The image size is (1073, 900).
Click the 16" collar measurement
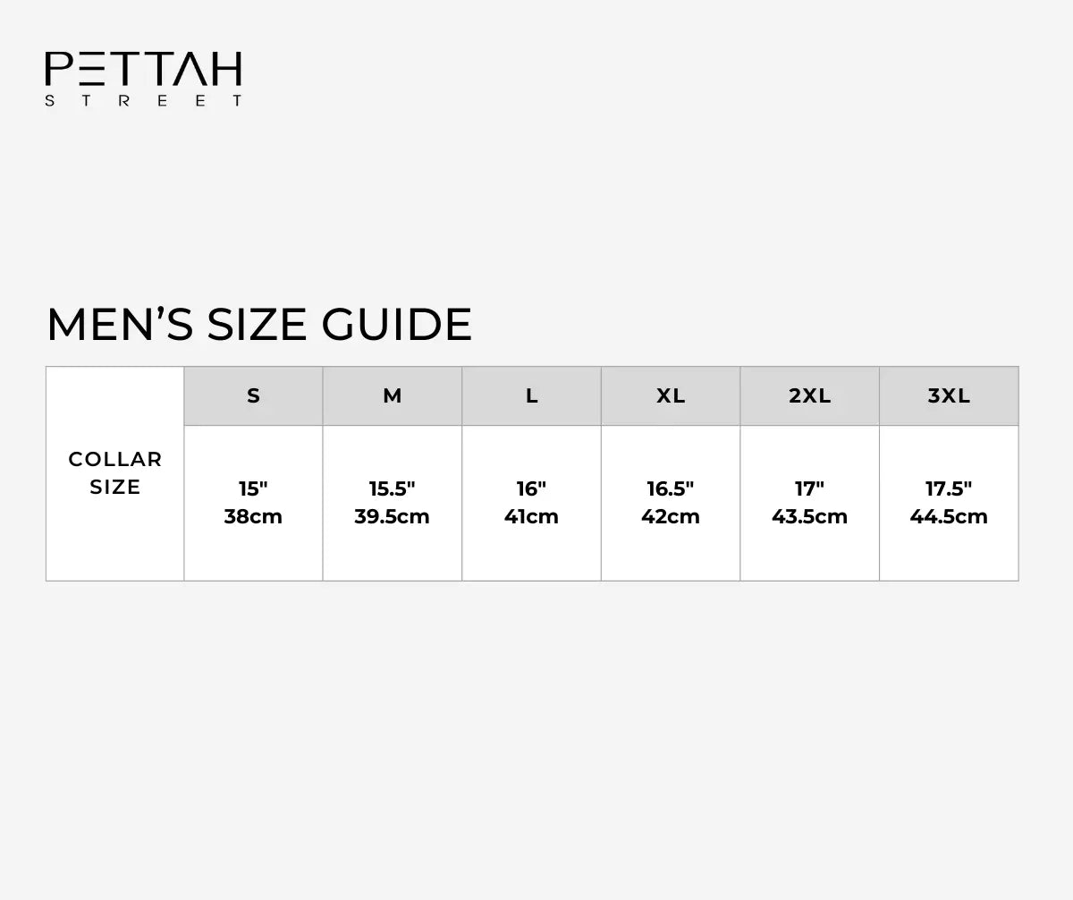(531, 488)
